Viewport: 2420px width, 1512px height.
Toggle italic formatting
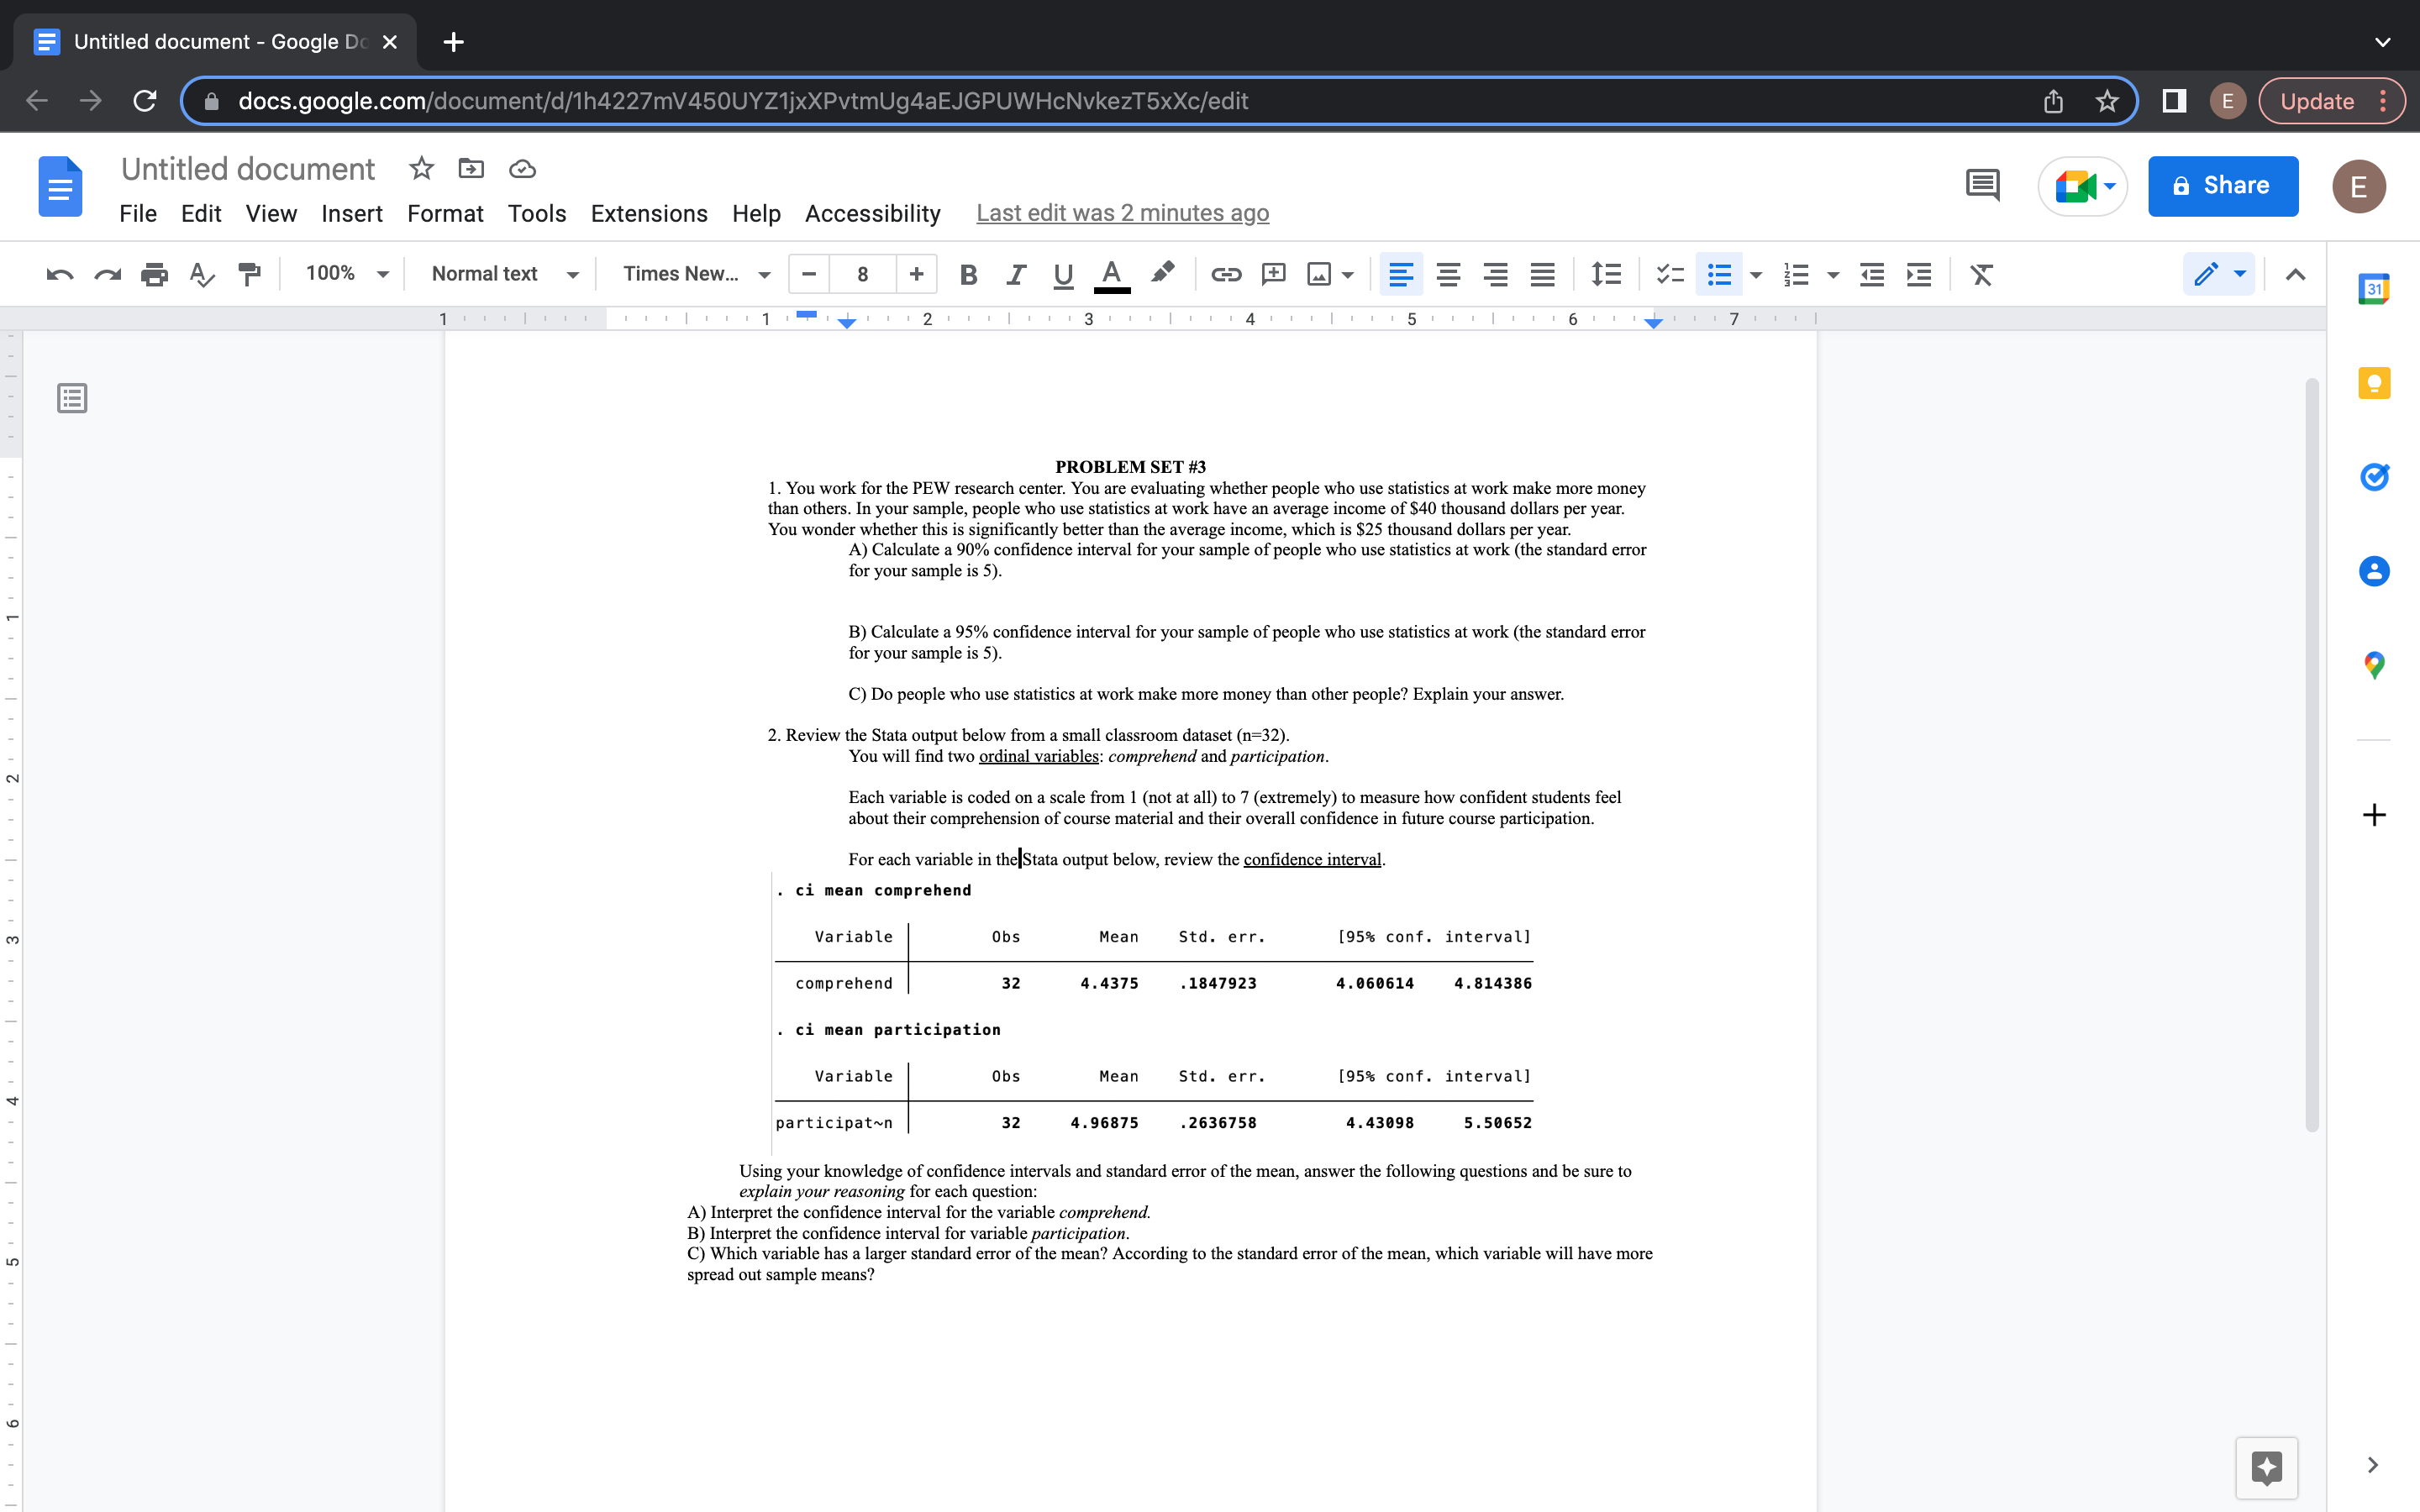point(1015,274)
